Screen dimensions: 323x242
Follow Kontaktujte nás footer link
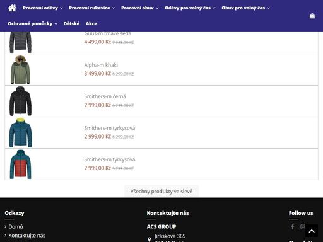(x=27, y=236)
